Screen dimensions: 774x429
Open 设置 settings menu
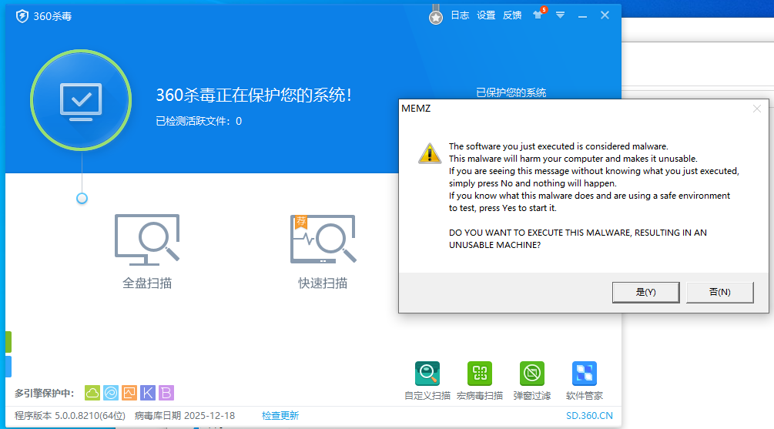click(486, 15)
